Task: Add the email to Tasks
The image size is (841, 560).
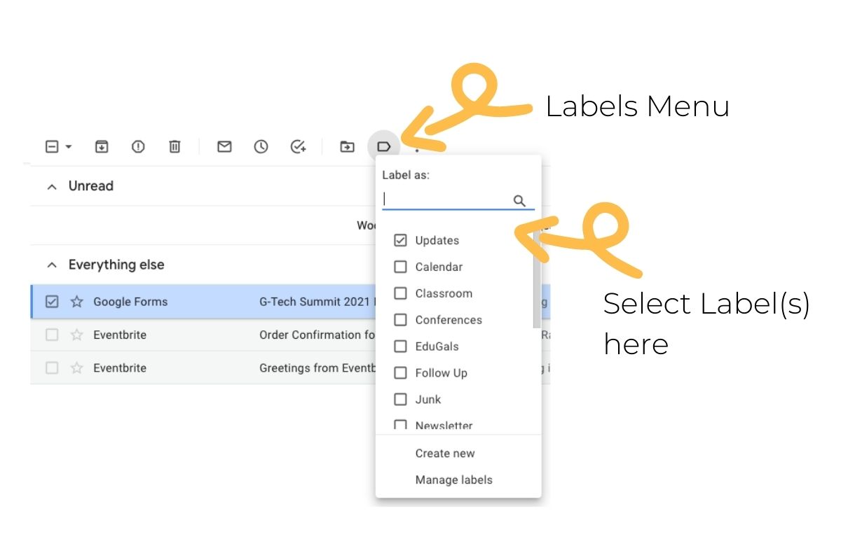Action: tap(297, 146)
